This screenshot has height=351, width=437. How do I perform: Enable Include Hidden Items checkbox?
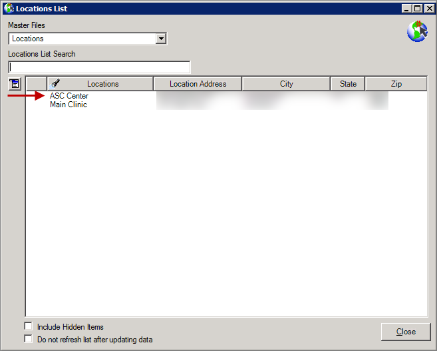[x=29, y=326]
